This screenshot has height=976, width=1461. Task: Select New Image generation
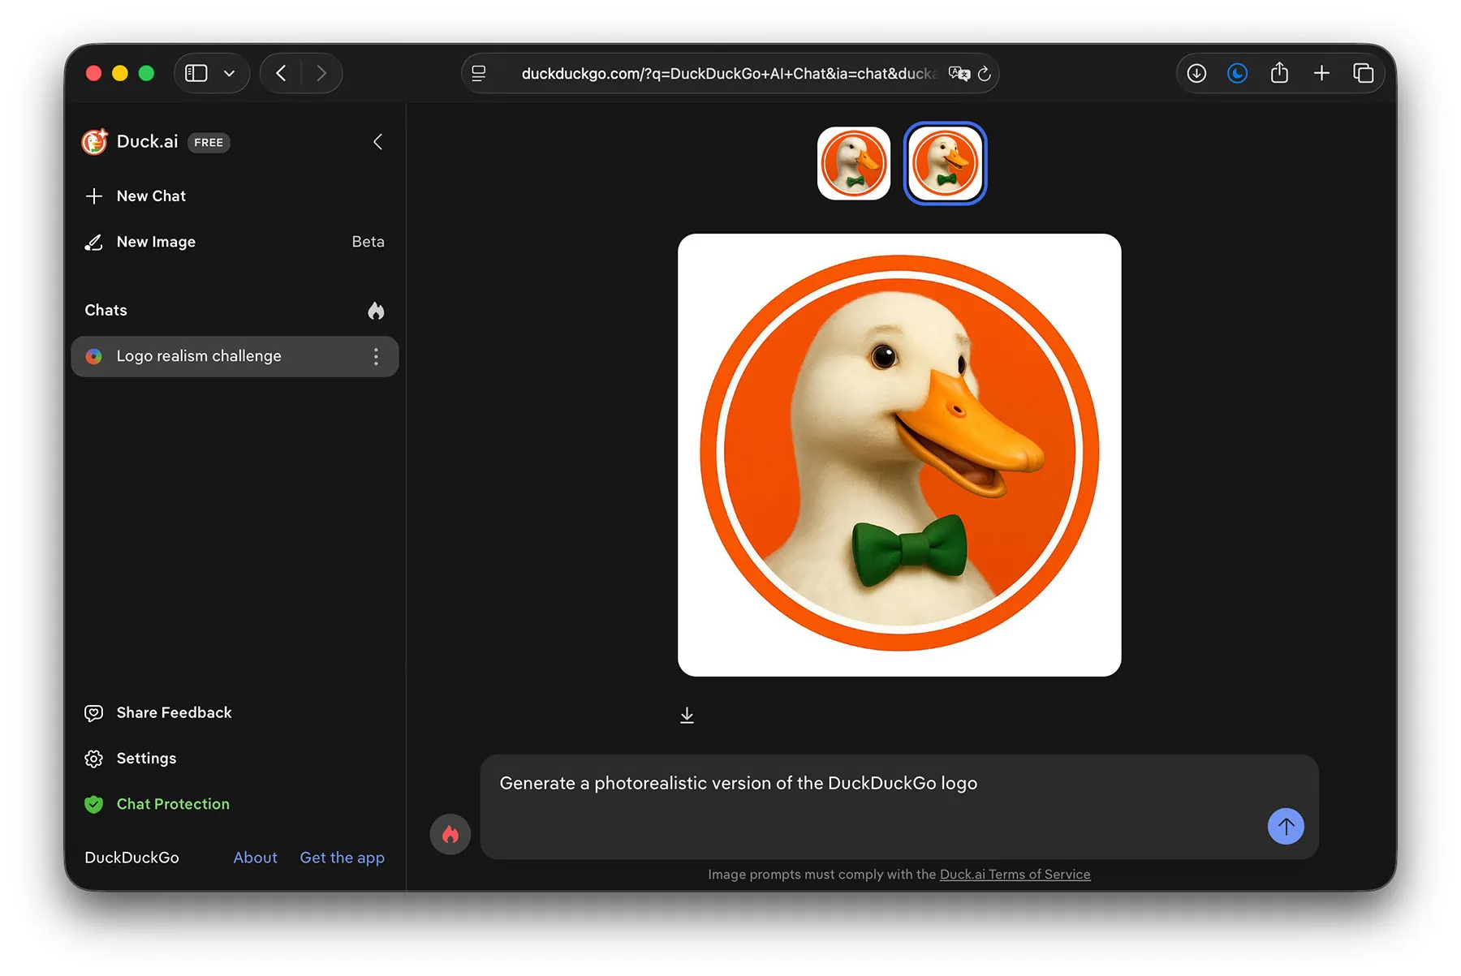156,241
